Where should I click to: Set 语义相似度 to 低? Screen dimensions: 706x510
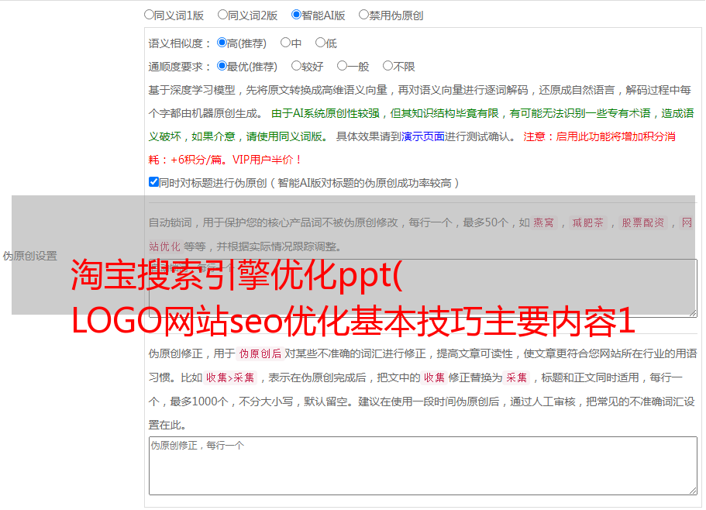click(x=320, y=43)
